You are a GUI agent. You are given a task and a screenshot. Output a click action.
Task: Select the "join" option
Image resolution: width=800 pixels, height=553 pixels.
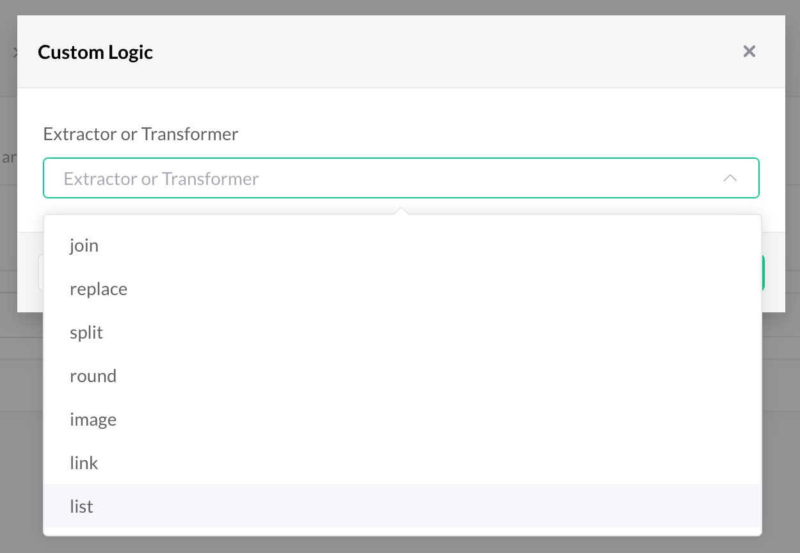(x=84, y=246)
